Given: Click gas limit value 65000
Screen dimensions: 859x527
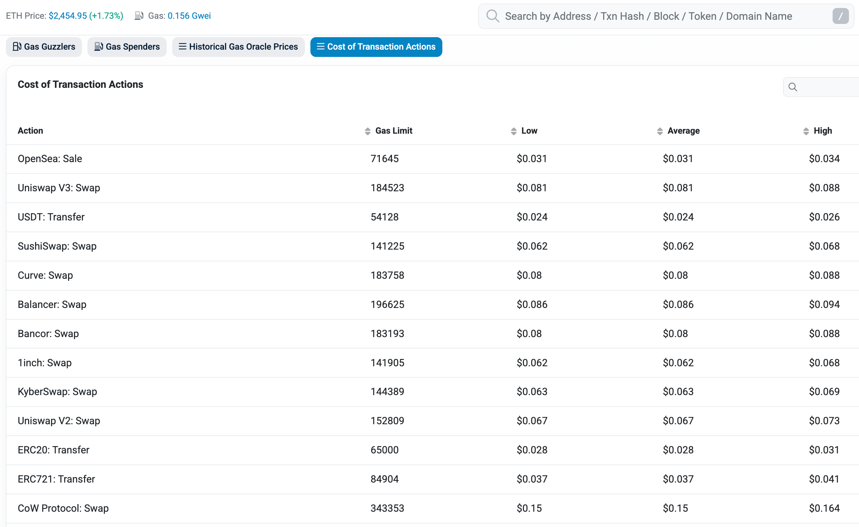Looking at the screenshot, I should [384, 450].
